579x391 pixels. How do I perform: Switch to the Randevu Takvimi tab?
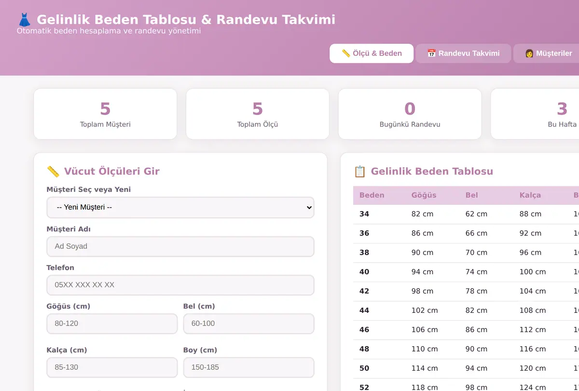463,54
